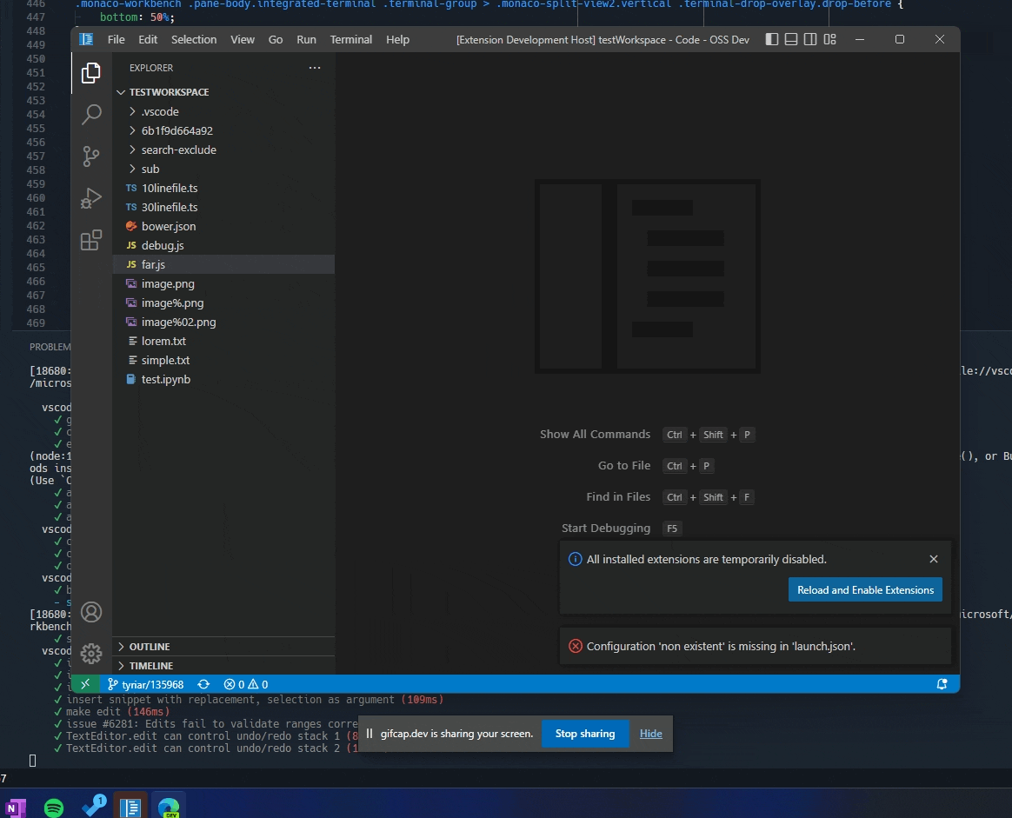Open the Terminal menu
This screenshot has width=1012, height=818.
(350, 39)
